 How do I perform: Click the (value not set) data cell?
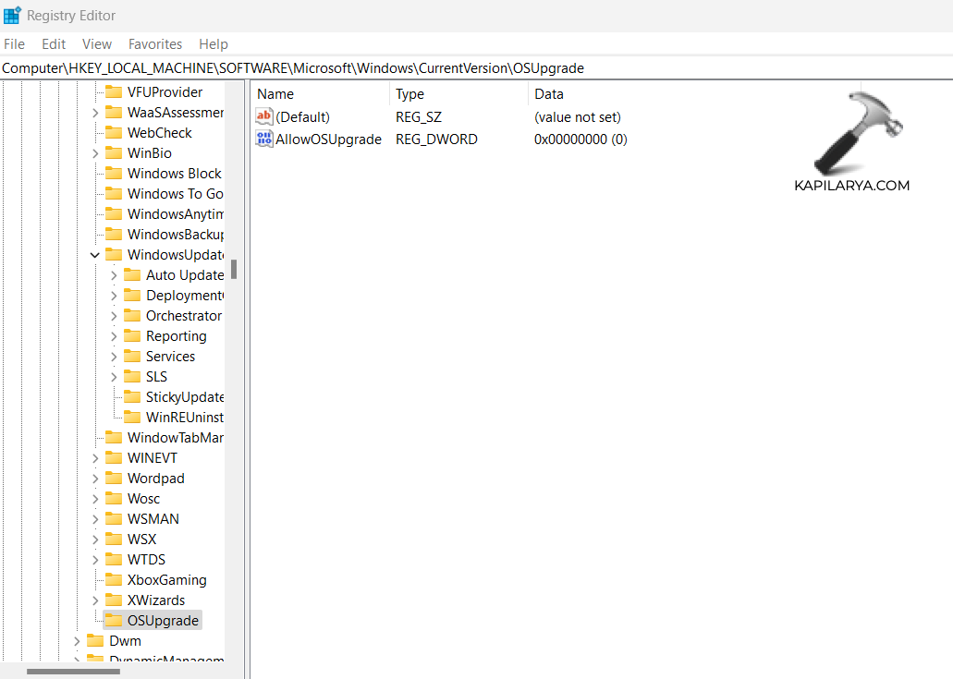point(578,116)
